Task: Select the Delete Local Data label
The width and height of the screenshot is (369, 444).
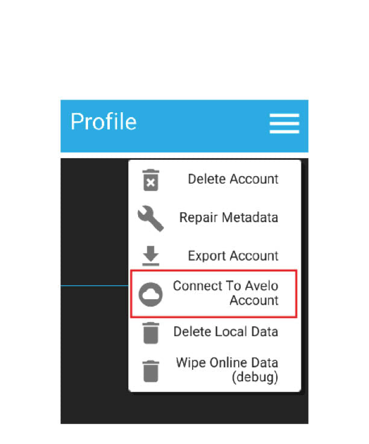Action: [x=225, y=332]
